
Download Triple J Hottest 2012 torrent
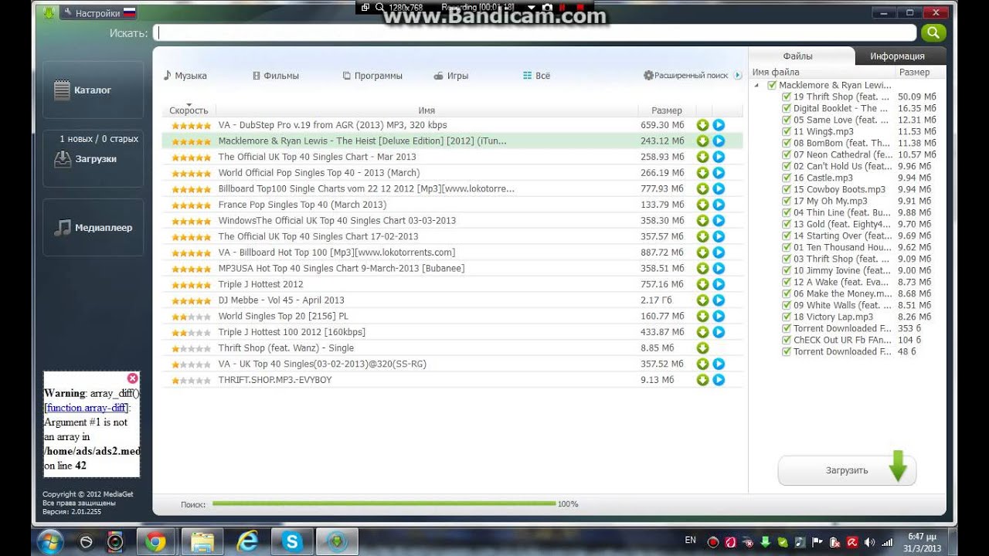[x=702, y=284]
